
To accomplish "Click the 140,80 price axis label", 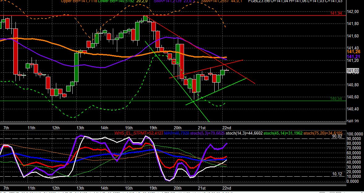I will [353, 85].
